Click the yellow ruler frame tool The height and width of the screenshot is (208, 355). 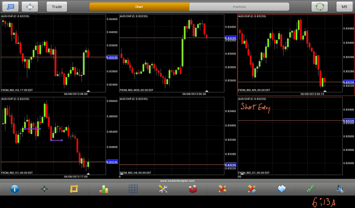(x=74, y=189)
